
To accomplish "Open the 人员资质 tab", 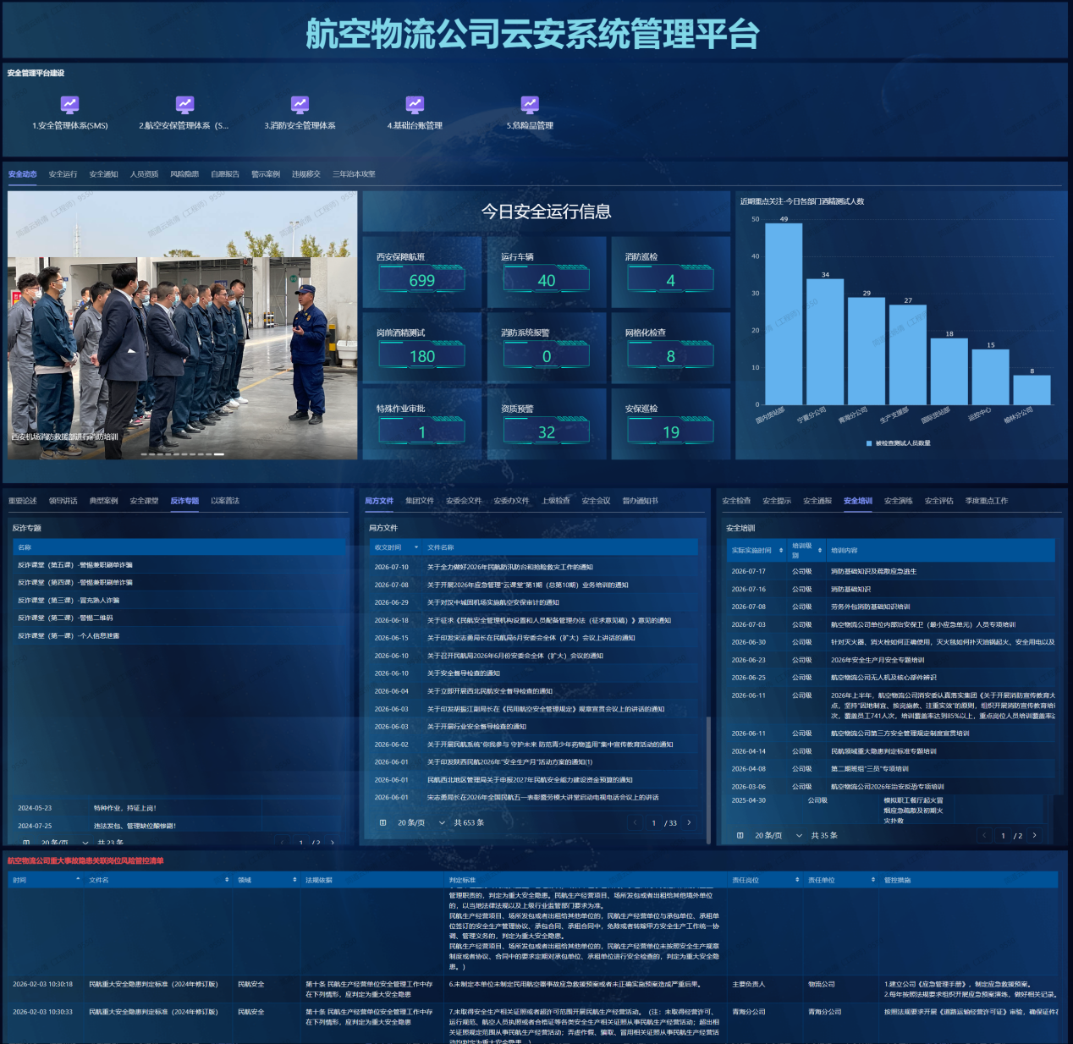I will 144,174.
